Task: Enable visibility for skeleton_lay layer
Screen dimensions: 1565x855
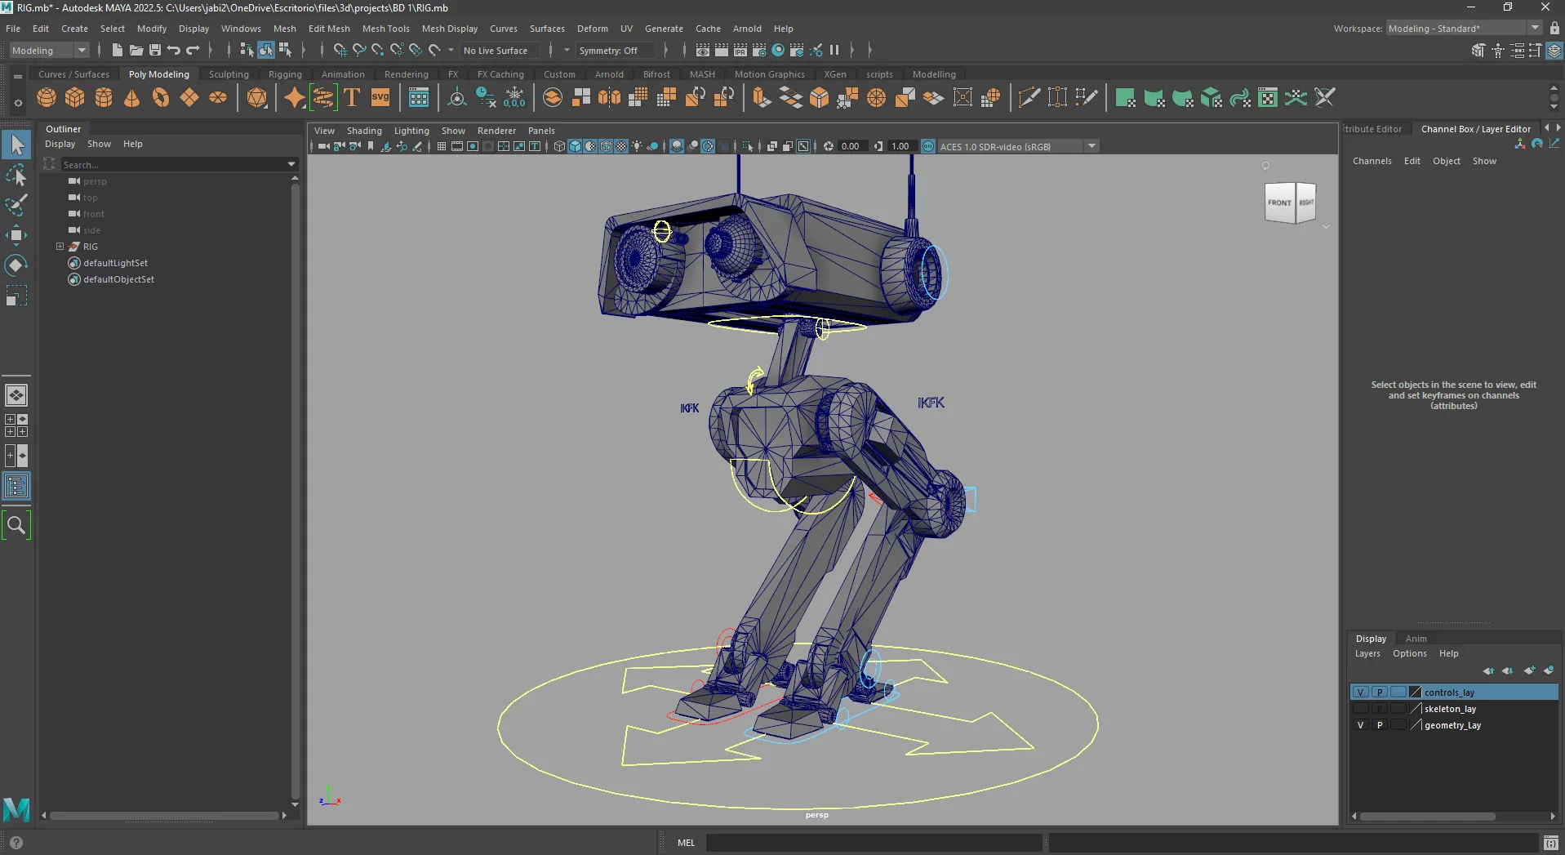Action: 1360,709
